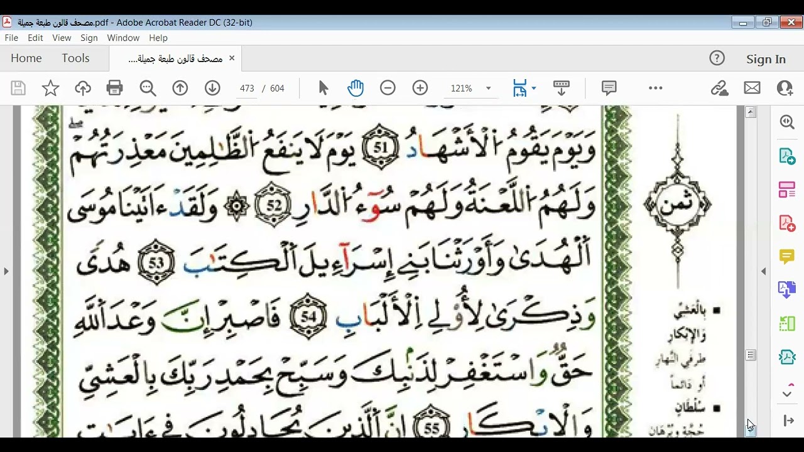Print the document

(115, 89)
